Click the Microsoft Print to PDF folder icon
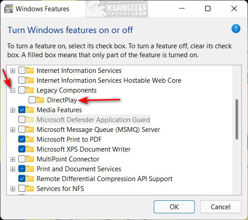Image resolution: width=248 pixels, height=220 pixels. 30,139
